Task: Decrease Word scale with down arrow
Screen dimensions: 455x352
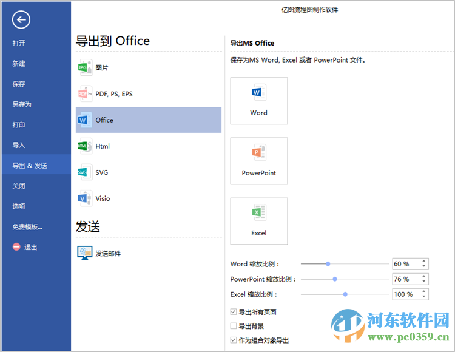Action: tap(424, 266)
